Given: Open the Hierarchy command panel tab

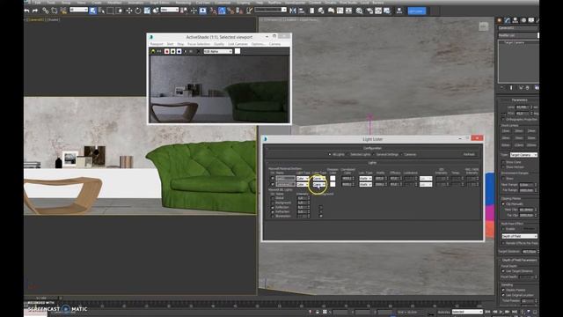Looking at the screenshot, I should coord(515,20).
